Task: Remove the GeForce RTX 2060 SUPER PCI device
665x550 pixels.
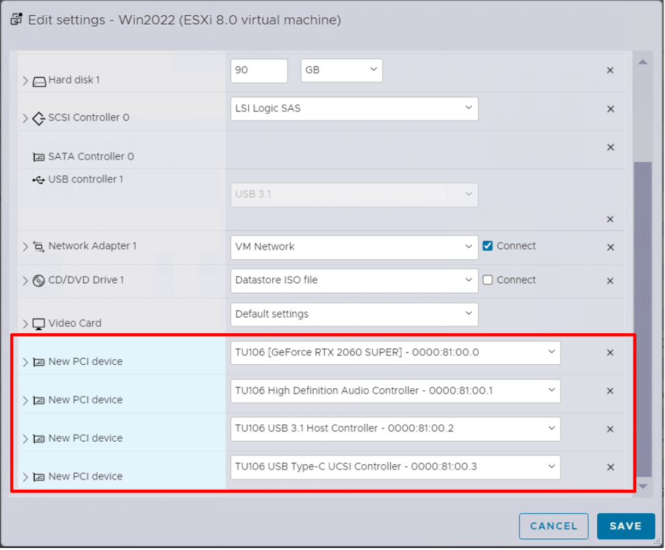Action: tap(609, 352)
